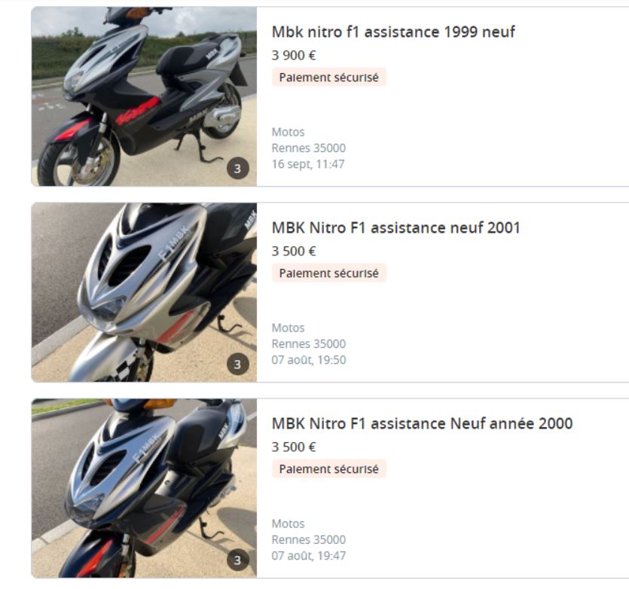This screenshot has width=629, height=589.
Task: Open listing titled MBK Nitro F1 assistance neuf 2001
Action: pos(395,227)
